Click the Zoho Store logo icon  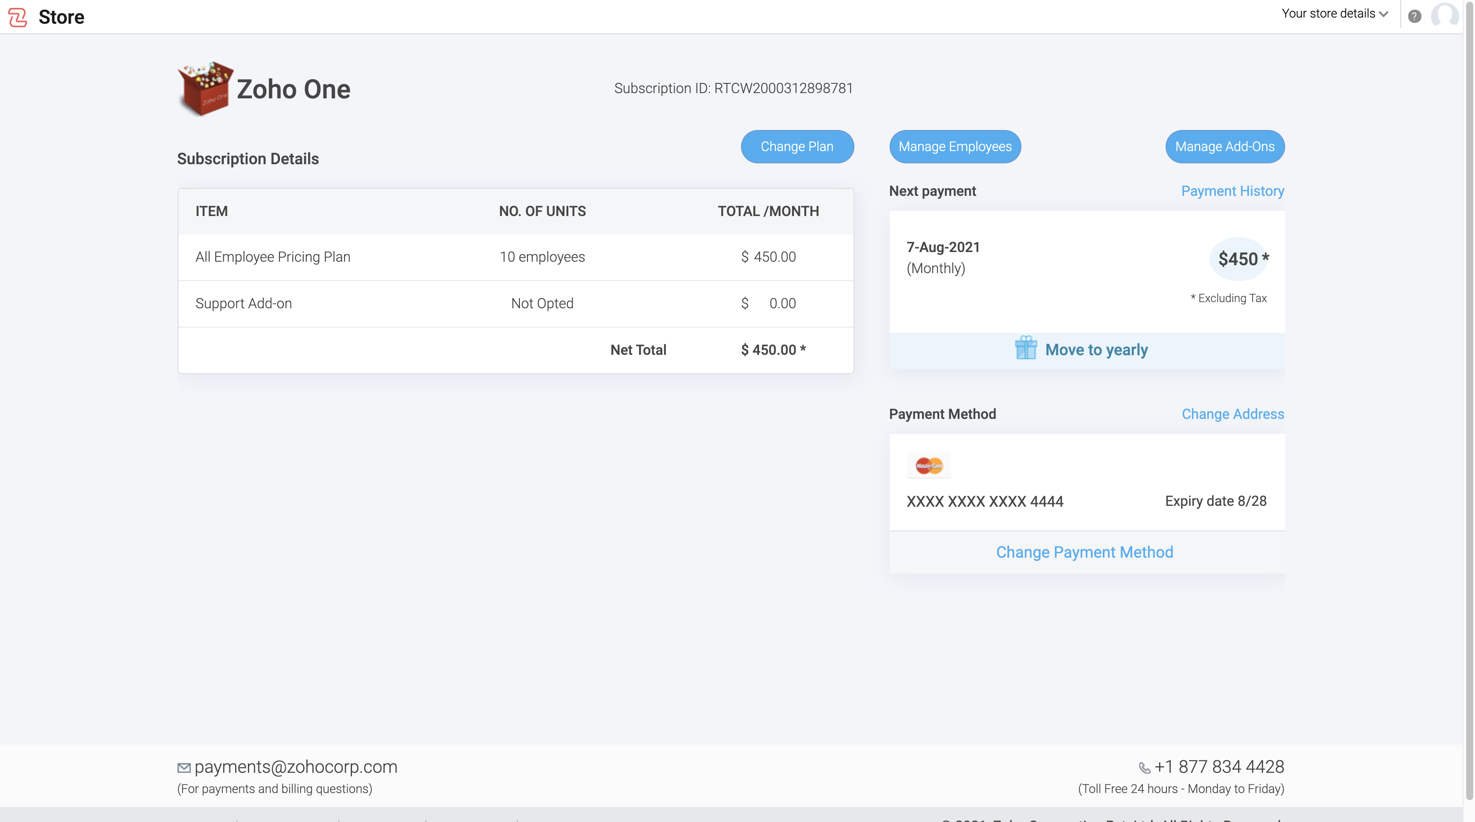tap(18, 17)
